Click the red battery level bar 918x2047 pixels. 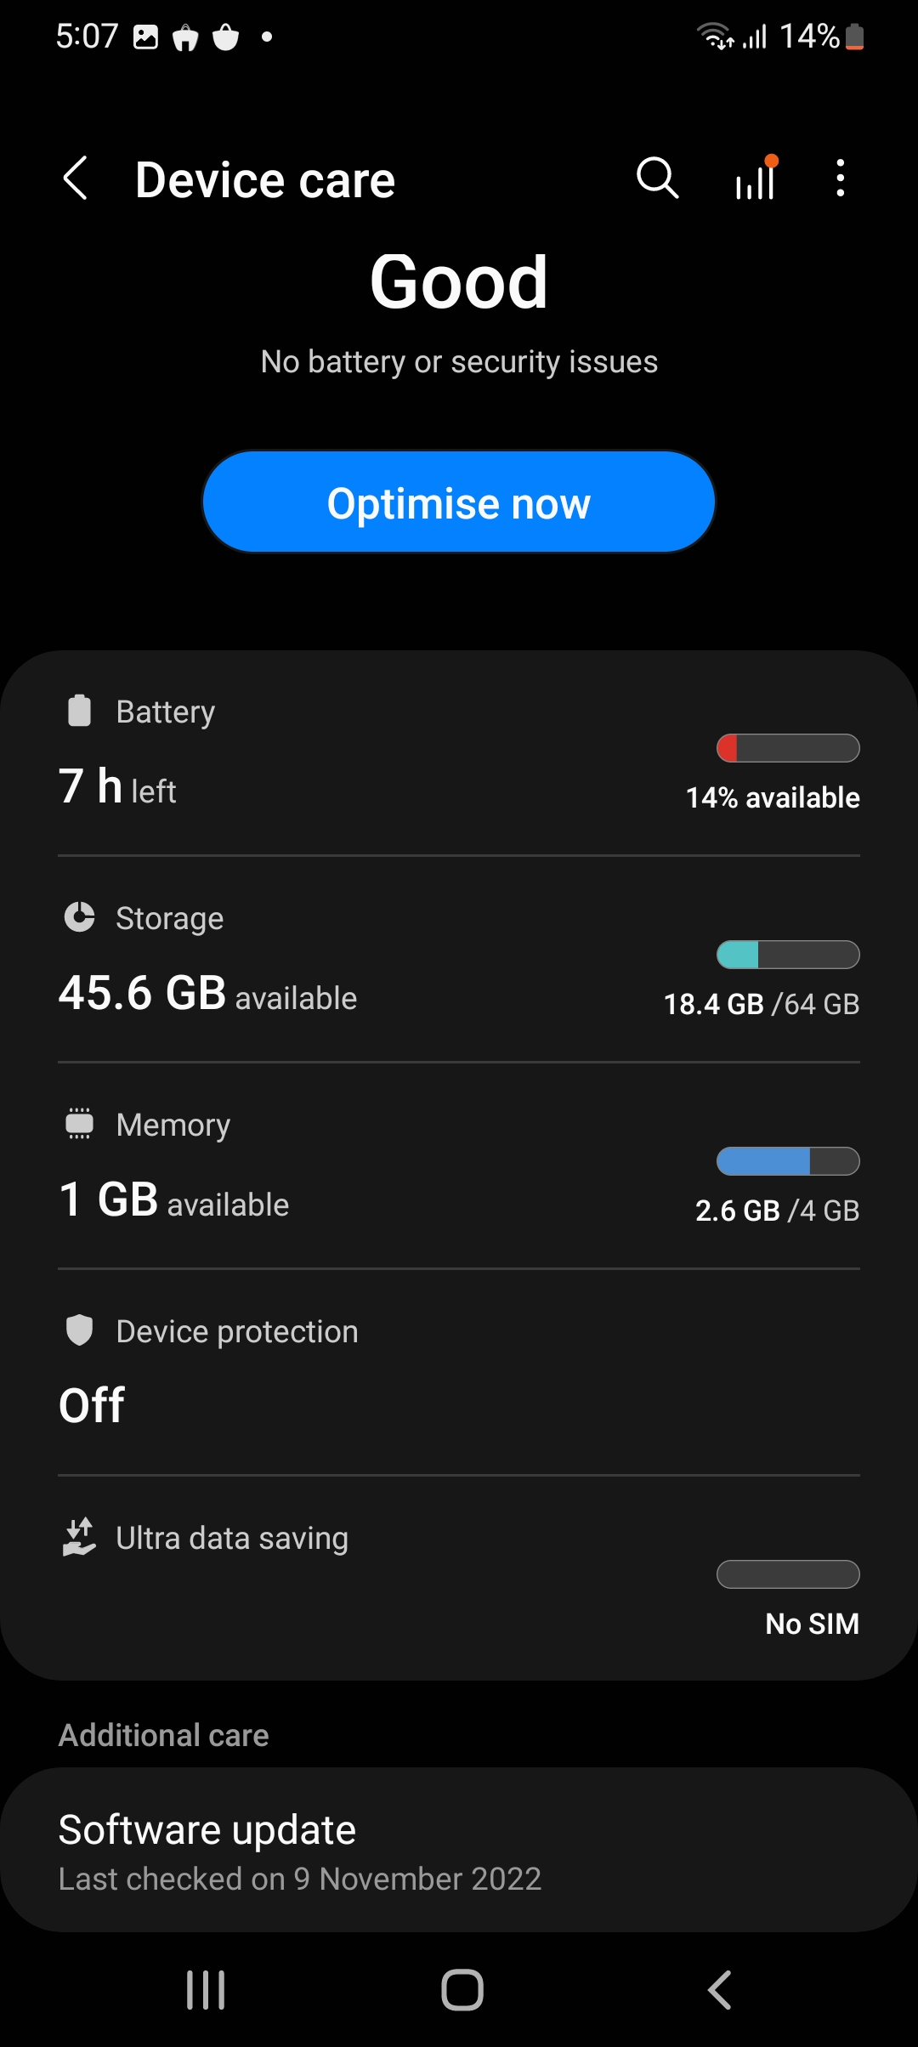788,748
